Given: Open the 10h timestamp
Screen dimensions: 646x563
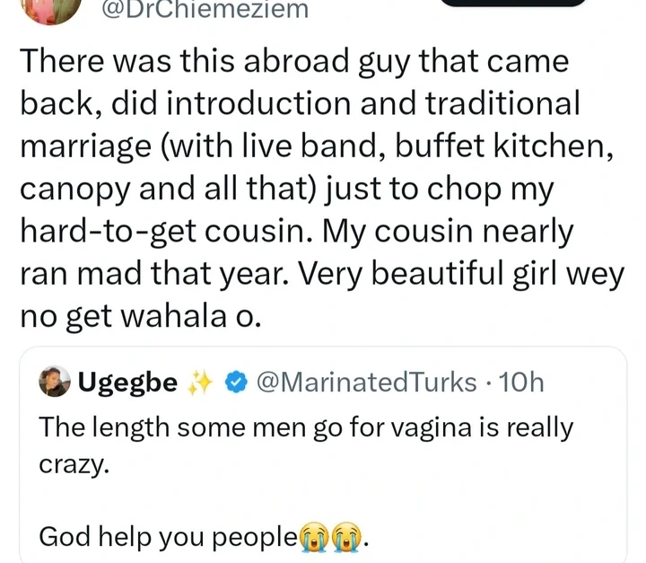Looking at the screenshot, I should 519,383.
